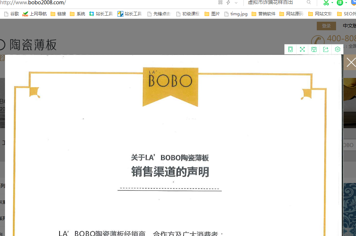Expand the dropdown next to translate icon
The width and height of the screenshot is (356, 236).
(x=346, y=3)
